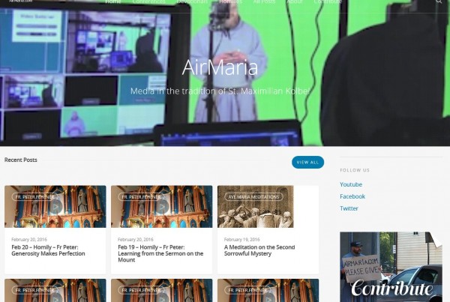Go to the Conferences menu
Viewport: 450px width, 302px height.
(x=148, y=2)
